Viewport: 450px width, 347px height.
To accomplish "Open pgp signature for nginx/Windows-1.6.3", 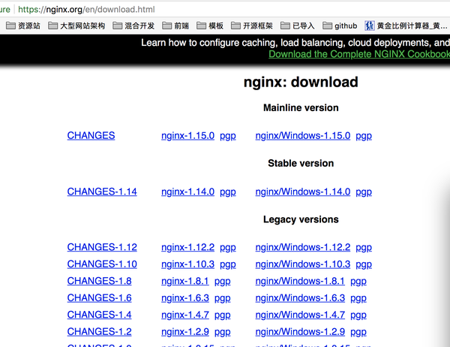I will [358, 298].
